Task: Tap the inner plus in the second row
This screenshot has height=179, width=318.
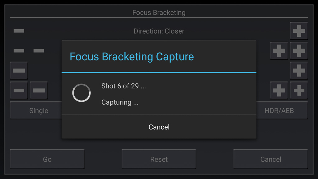Action: click(x=279, y=51)
